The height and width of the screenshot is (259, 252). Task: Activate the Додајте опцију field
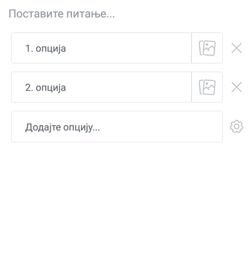(117, 126)
